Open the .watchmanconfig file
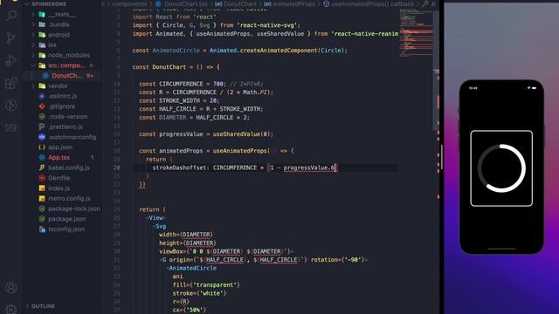The image size is (559, 314). pos(72,137)
